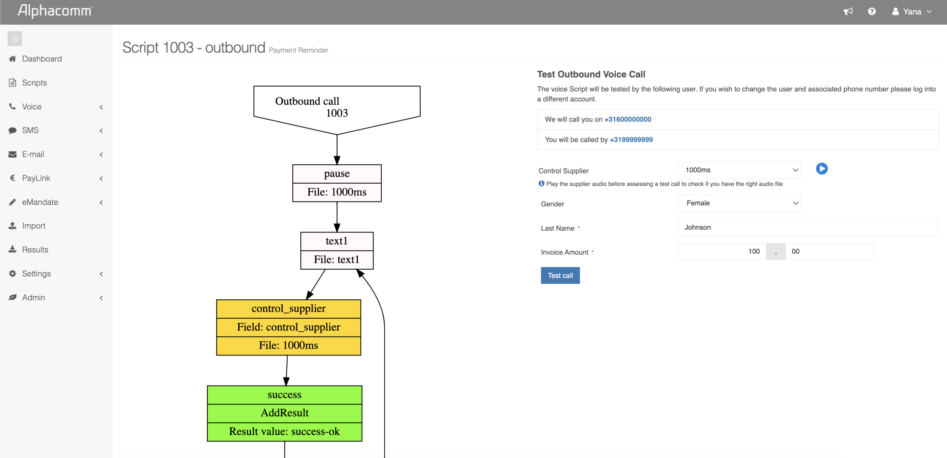The width and height of the screenshot is (947, 458).
Task: Click the megaphone announcements icon
Action: [x=848, y=12]
